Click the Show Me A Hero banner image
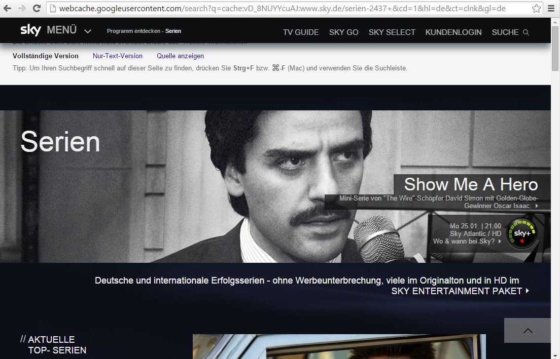 (275, 186)
